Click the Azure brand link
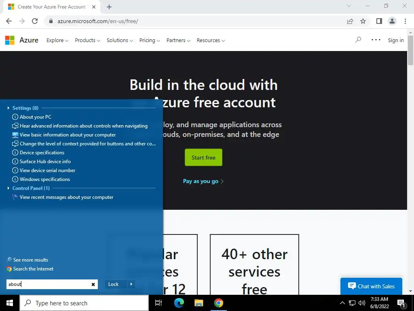This screenshot has height=311, width=414. click(29, 40)
